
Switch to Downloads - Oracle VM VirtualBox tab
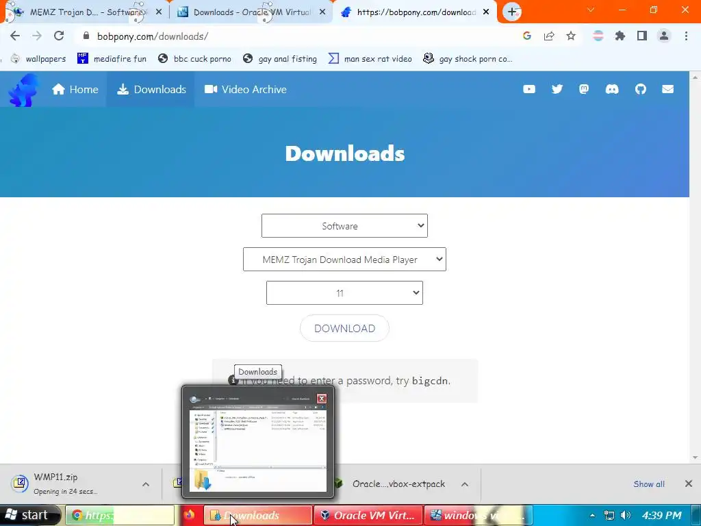[x=251, y=12]
